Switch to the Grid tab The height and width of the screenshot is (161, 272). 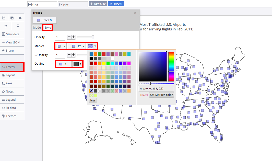pyautogui.click(x=42, y=4)
